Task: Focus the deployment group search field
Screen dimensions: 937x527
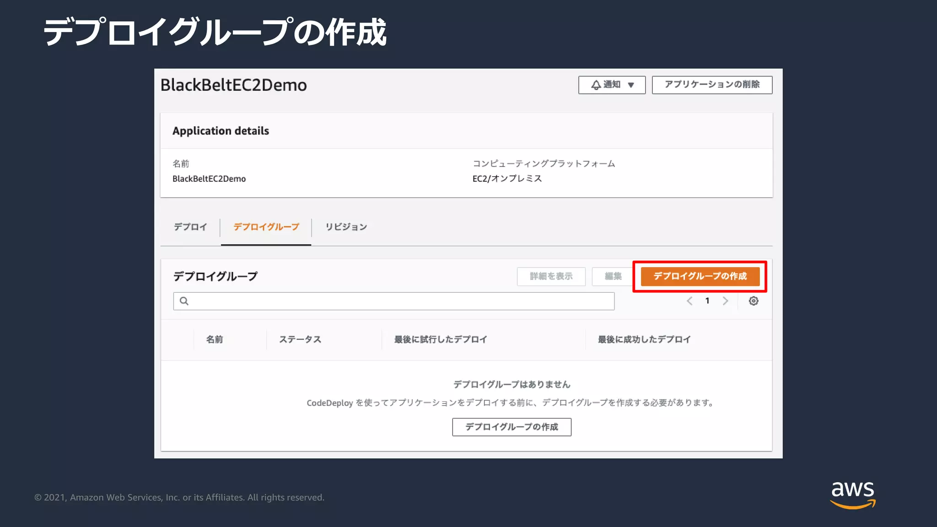Action: [393, 301]
